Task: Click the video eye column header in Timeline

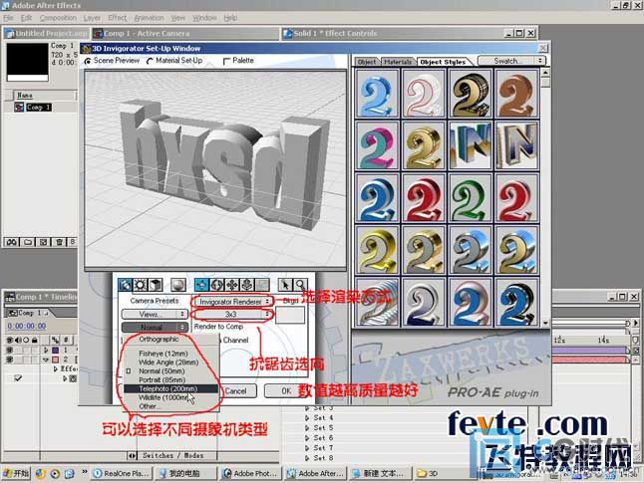Action: [x=10, y=340]
